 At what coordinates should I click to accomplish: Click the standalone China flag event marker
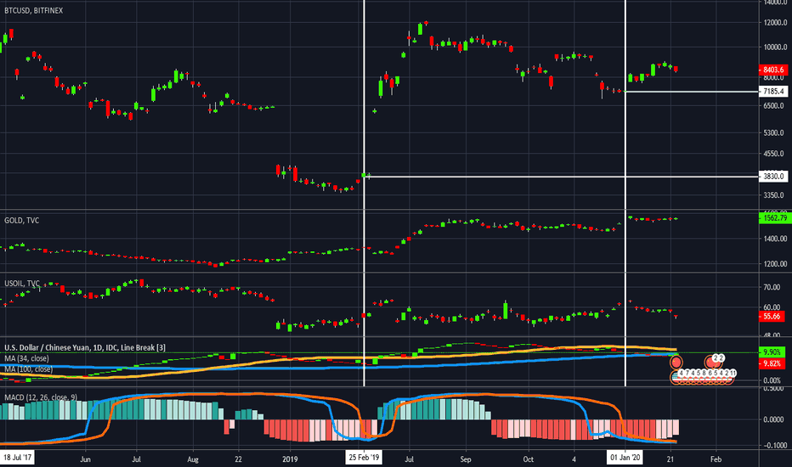676,363
